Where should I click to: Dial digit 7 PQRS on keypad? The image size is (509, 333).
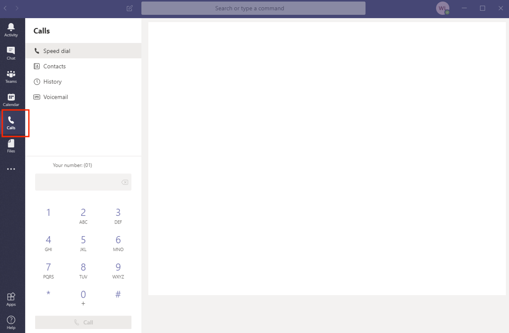pyautogui.click(x=48, y=270)
